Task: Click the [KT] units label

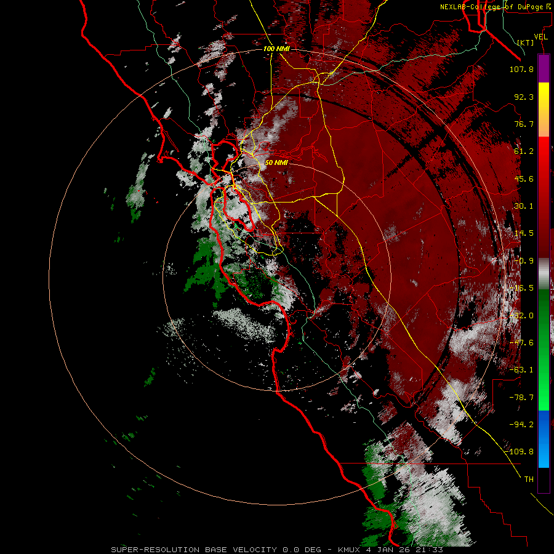Action: [x=526, y=43]
